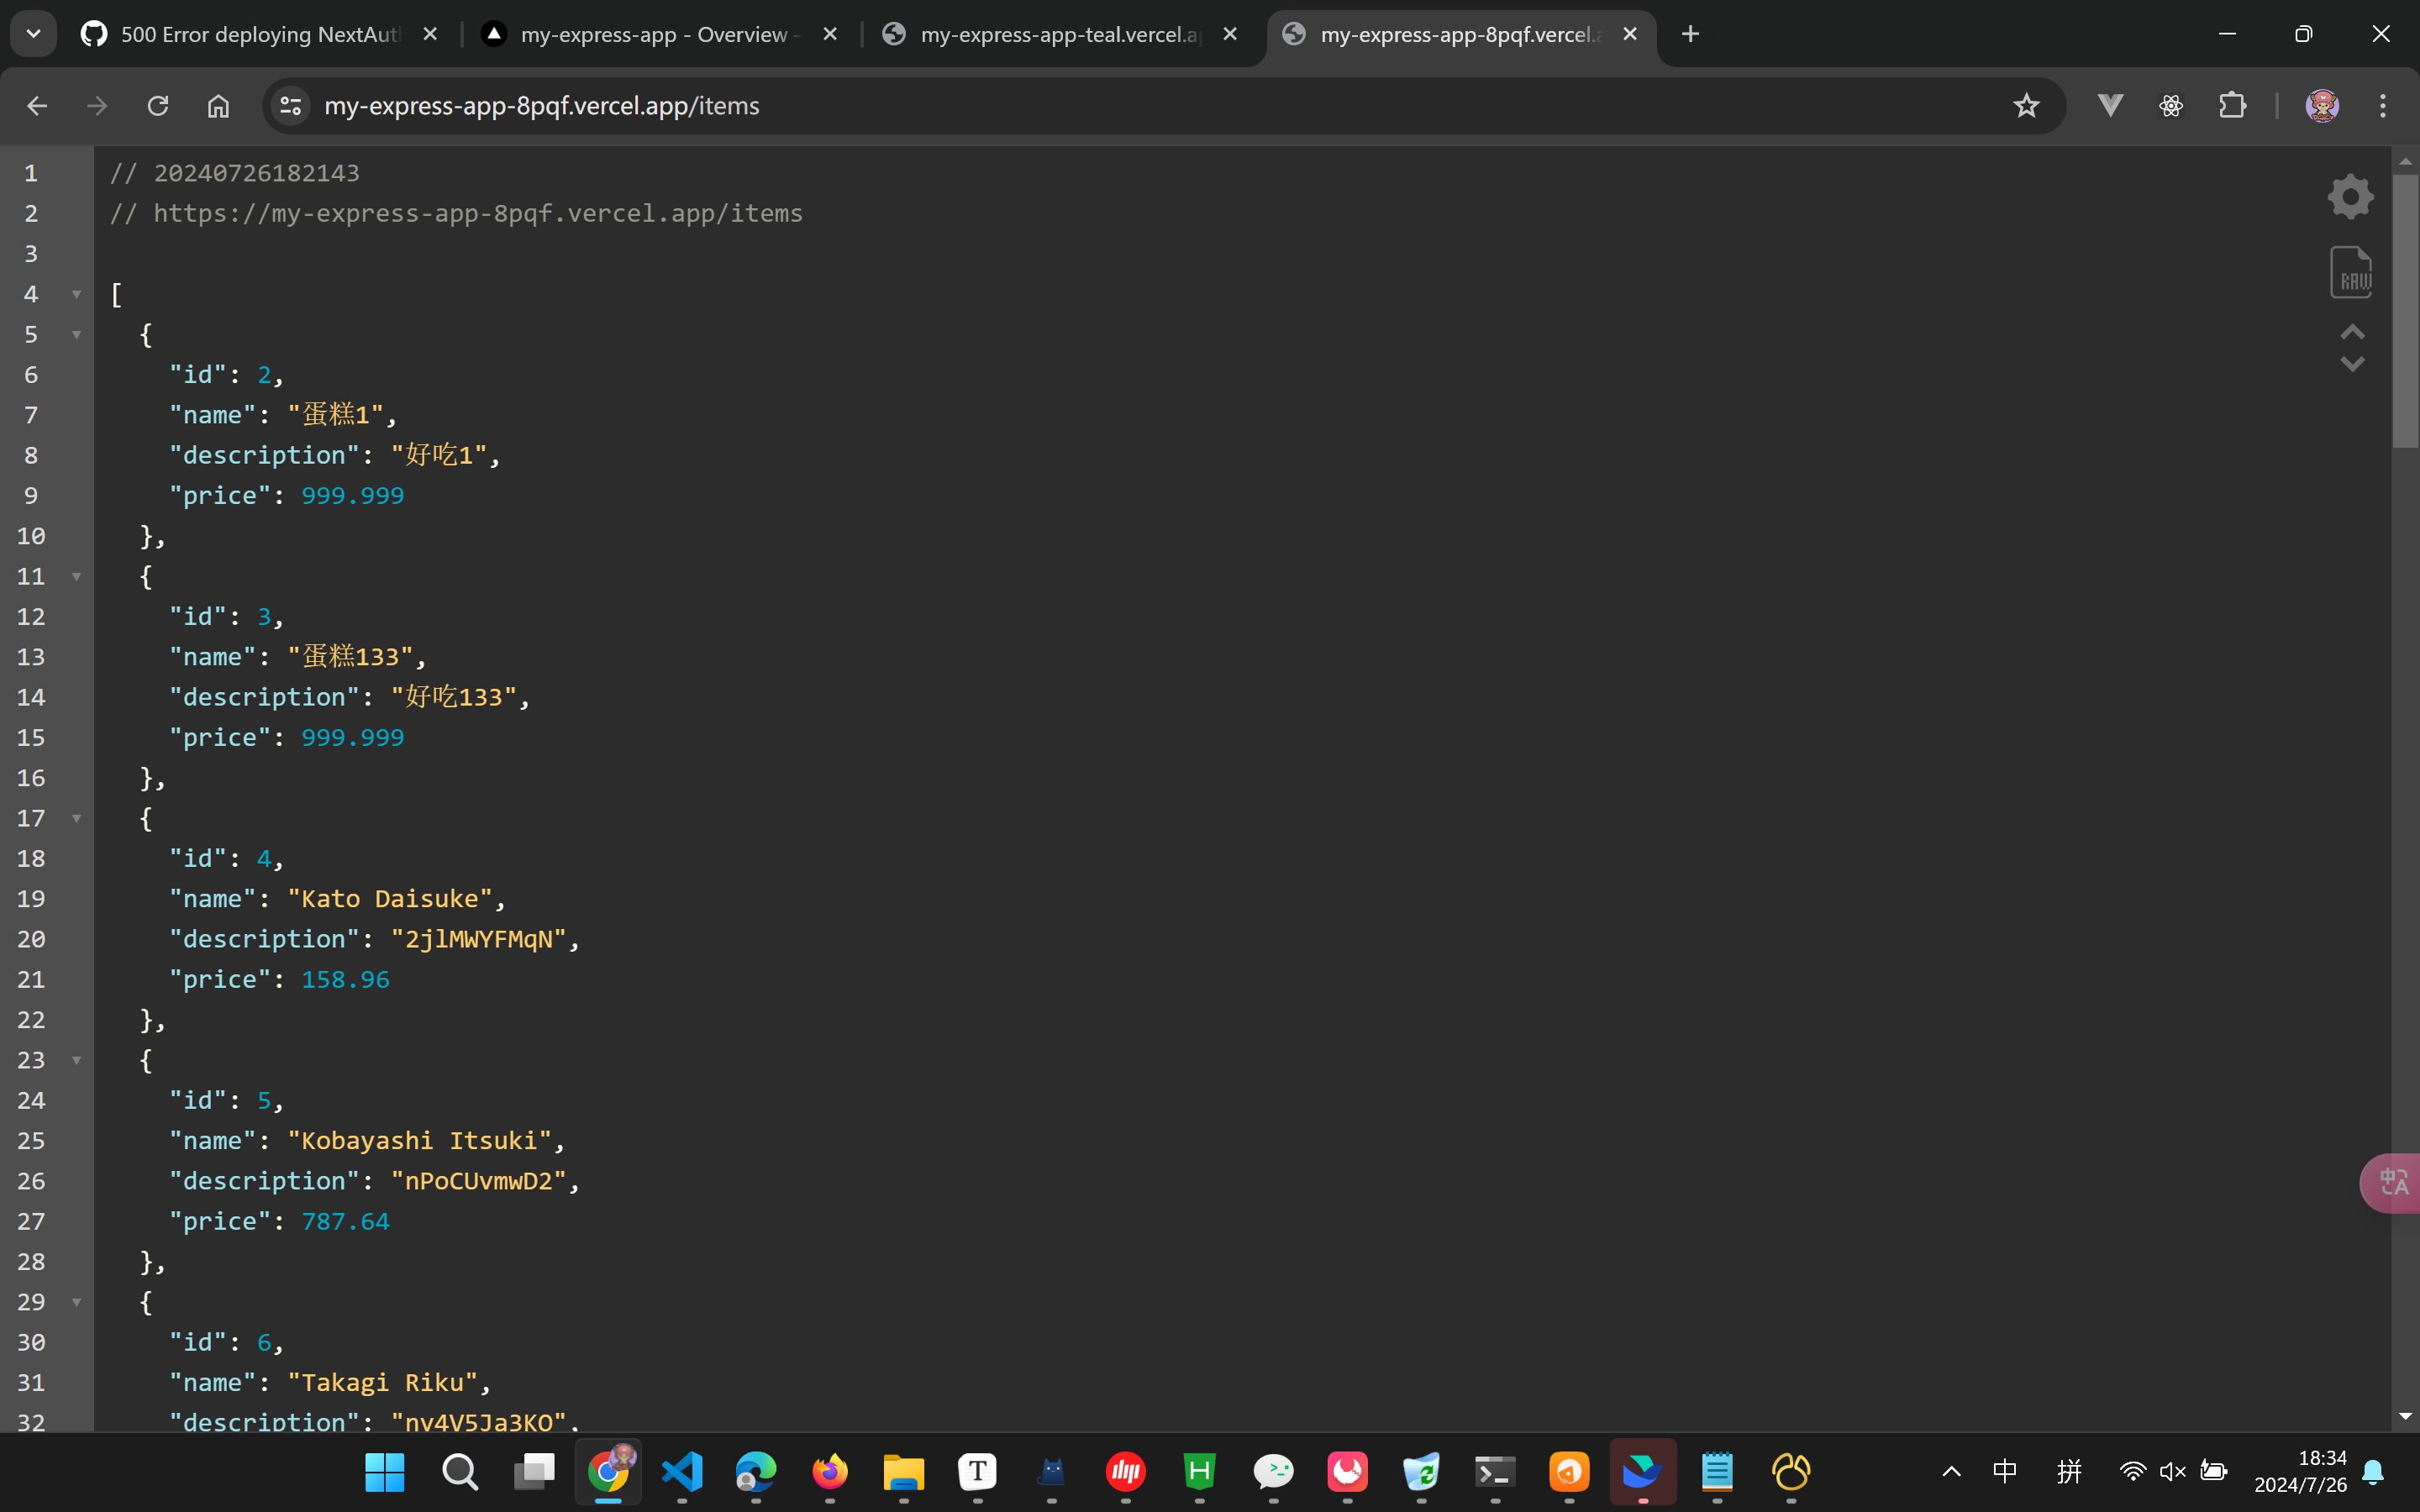Click the collapse-all up chevron

2352,332
